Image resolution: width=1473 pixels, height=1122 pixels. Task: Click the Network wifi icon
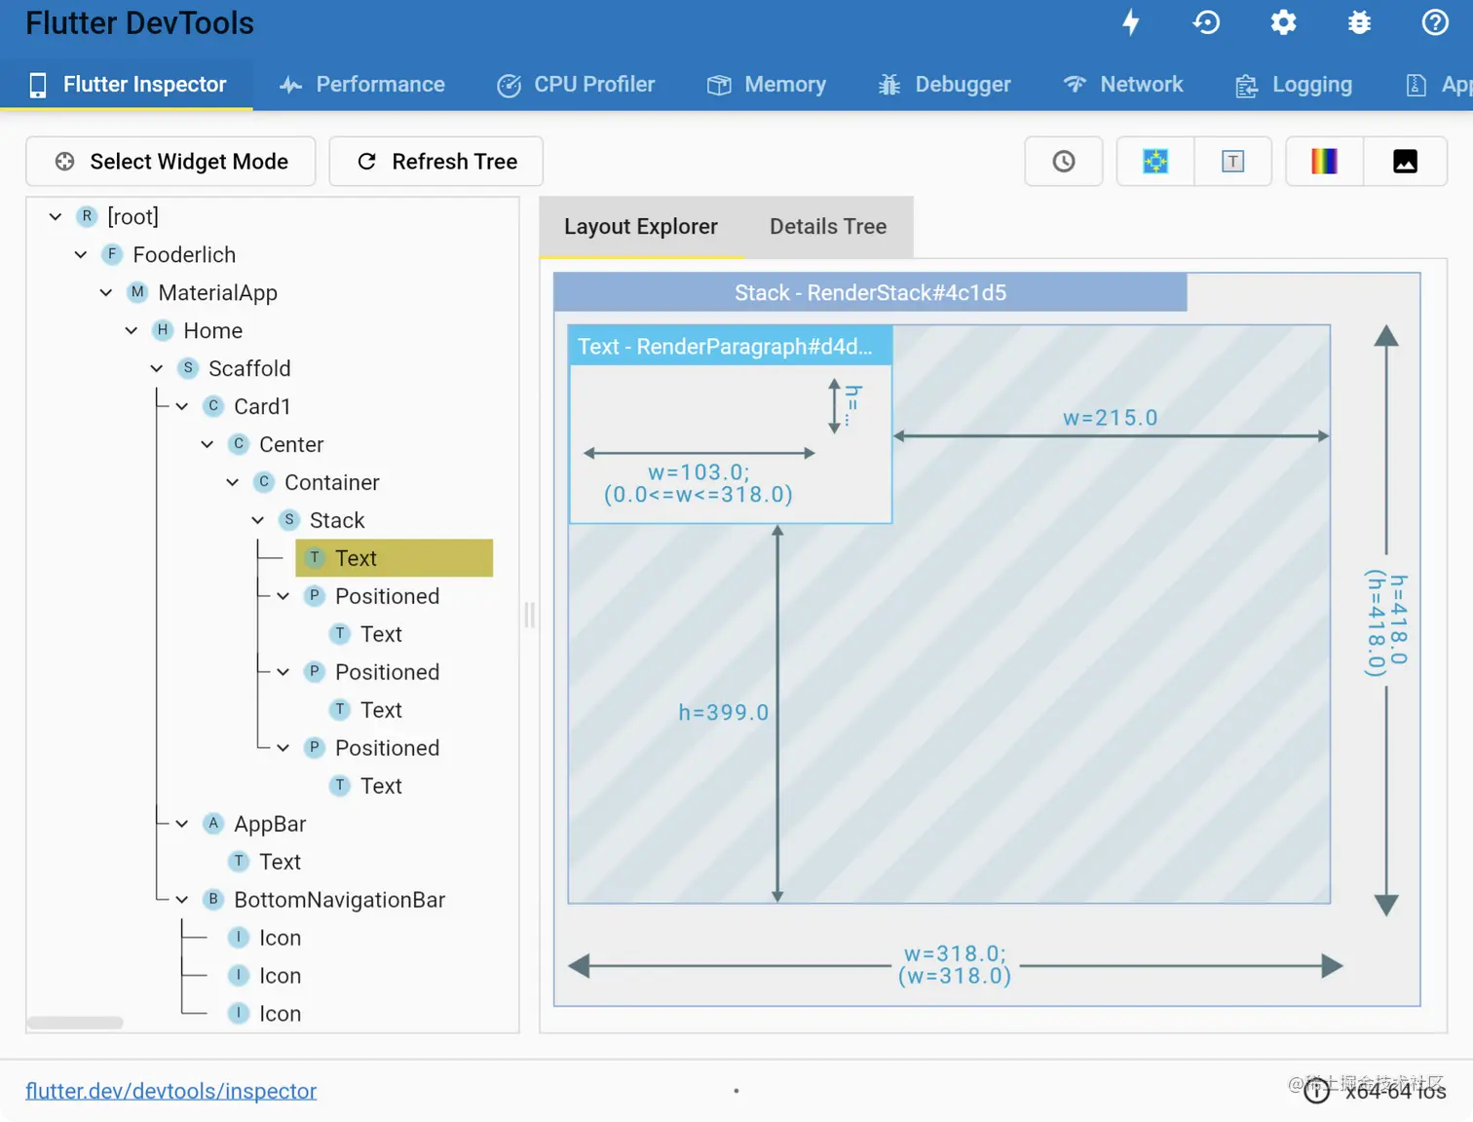click(1075, 85)
